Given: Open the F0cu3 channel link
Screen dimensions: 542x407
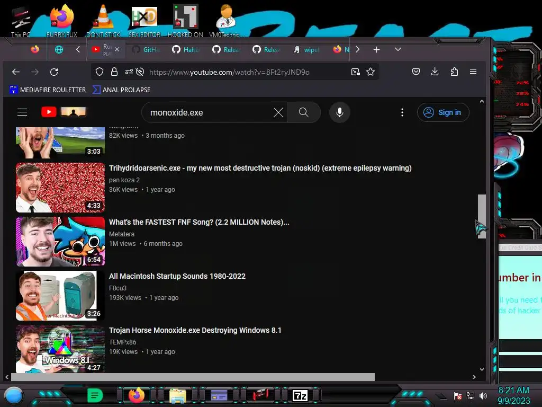Looking at the screenshot, I should (x=118, y=288).
